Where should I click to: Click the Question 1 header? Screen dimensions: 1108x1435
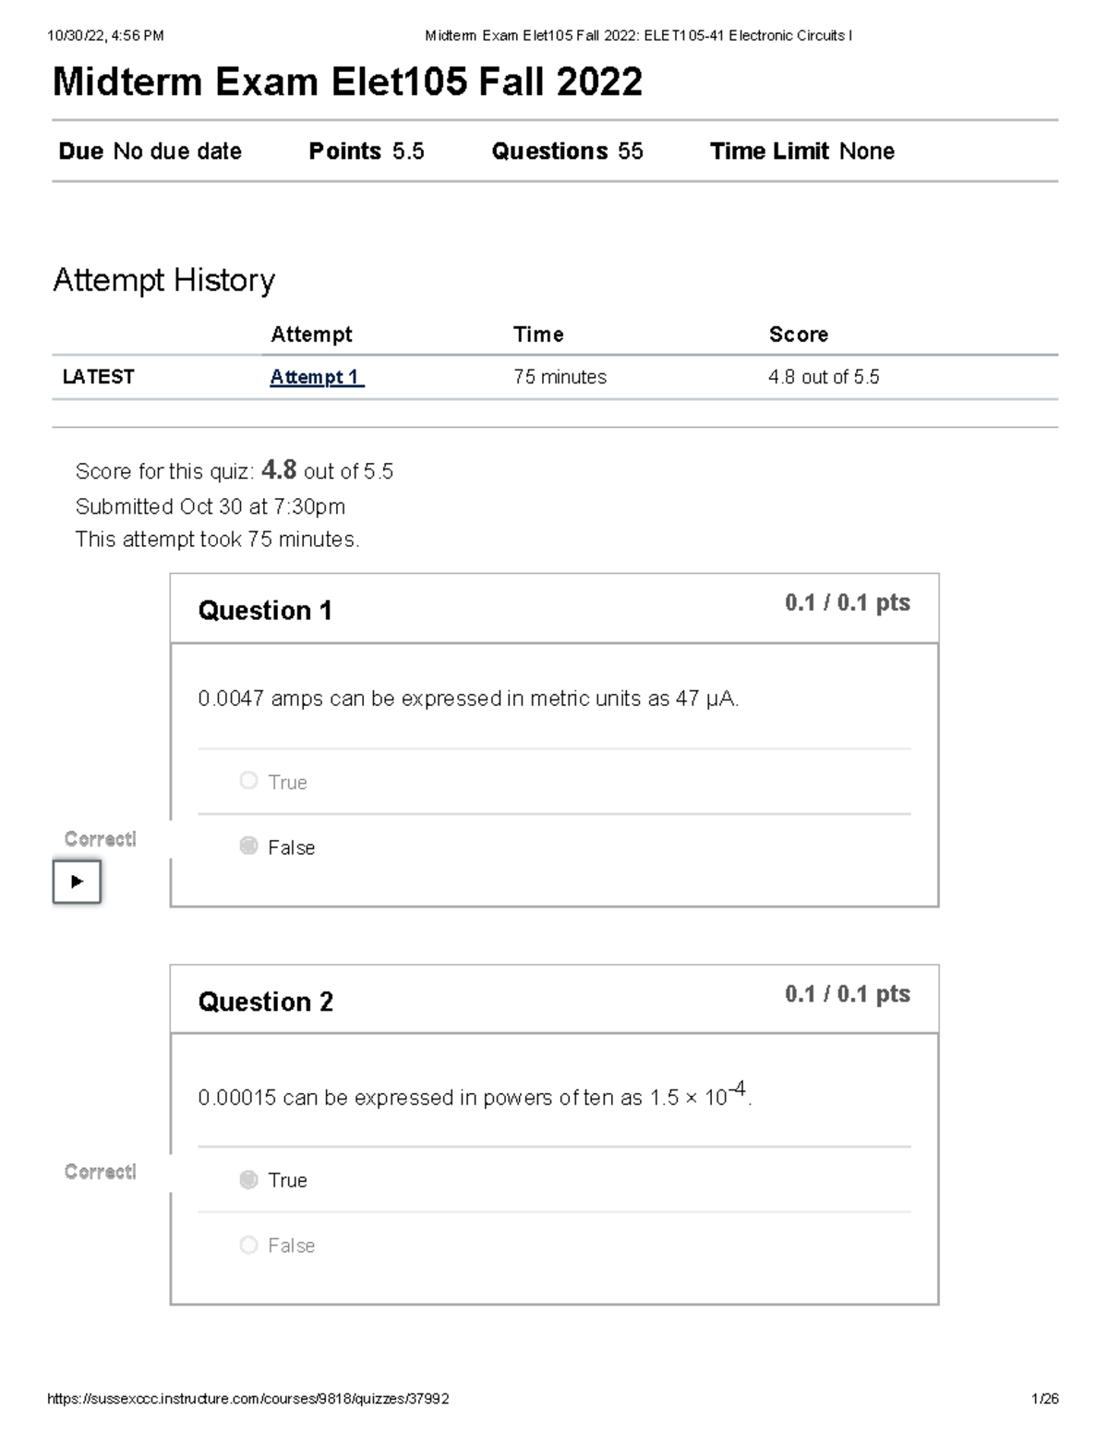coord(266,610)
